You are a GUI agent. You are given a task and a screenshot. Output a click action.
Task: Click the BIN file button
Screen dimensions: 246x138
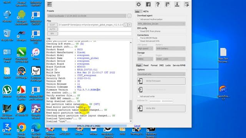click(52, 33)
